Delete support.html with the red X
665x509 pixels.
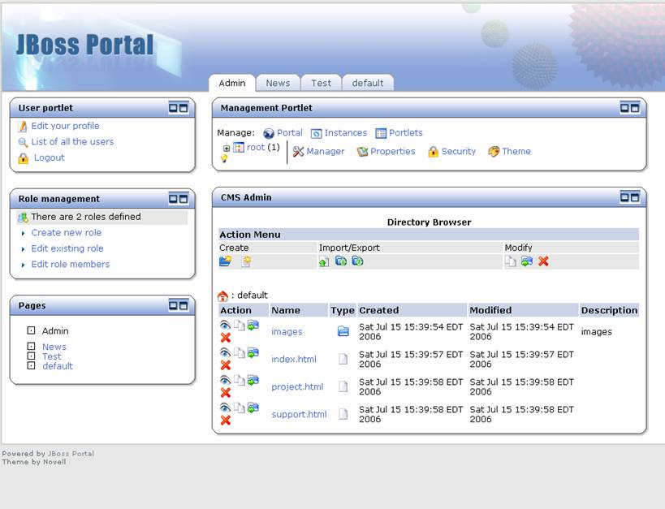click(226, 421)
